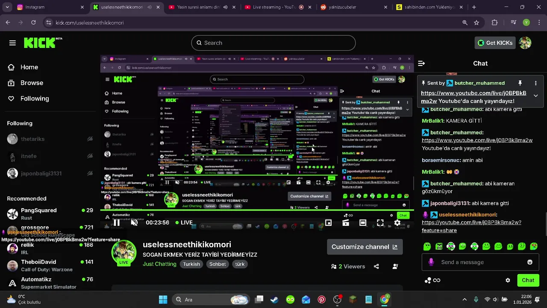The width and height of the screenshot is (547, 308).
Task: Open the browser zoom magnifier icon
Action: click(465, 23)
